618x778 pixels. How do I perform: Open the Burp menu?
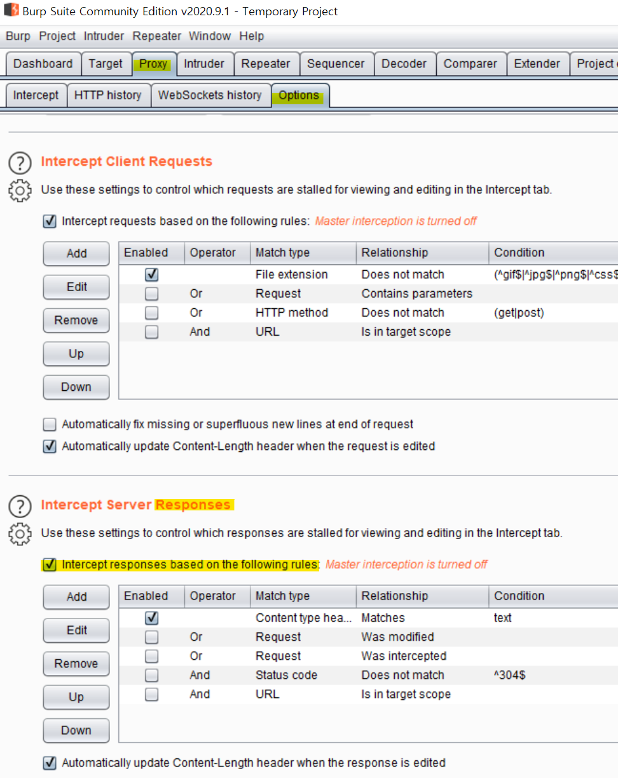18,36
